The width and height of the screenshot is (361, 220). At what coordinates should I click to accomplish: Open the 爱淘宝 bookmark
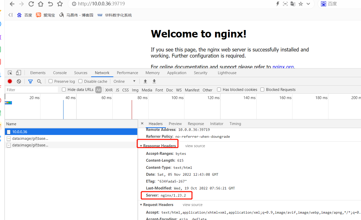coord(46,15)
